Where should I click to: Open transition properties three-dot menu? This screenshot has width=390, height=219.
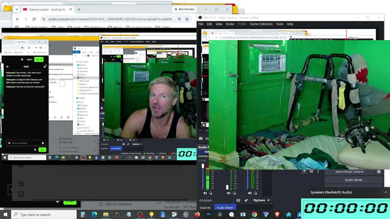pyautogui.click(x=318, y=171)
